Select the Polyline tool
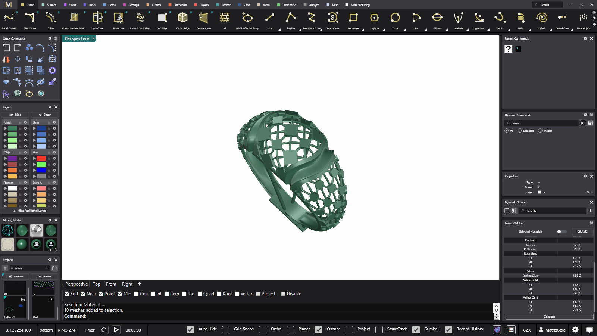The width and height of the screenshot is (597, 336). tap(291, 20)
